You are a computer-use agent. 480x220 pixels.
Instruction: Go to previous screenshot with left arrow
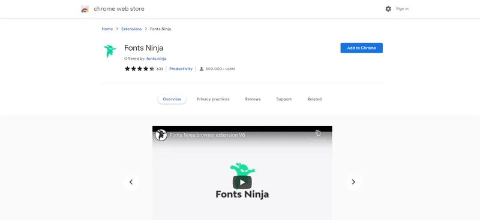coord(131,182)
